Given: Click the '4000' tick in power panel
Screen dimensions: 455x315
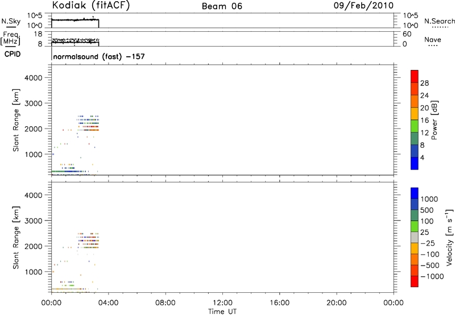Looking at the screenshot, I should tap(33, 78).
